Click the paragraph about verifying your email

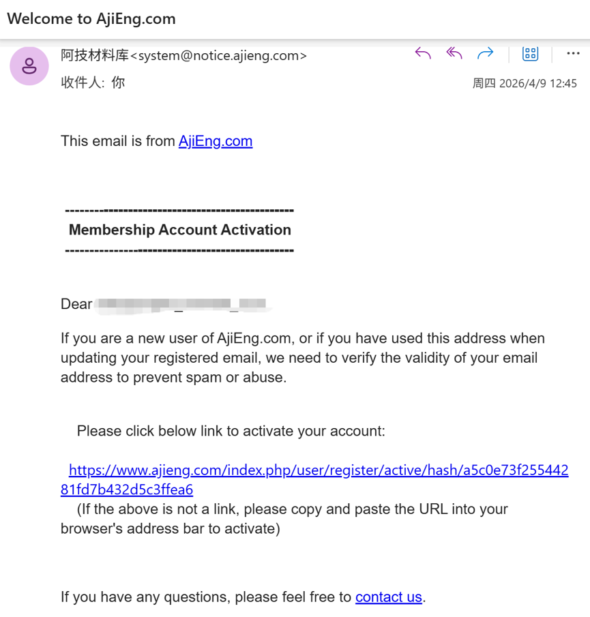[x=303, y=358]
